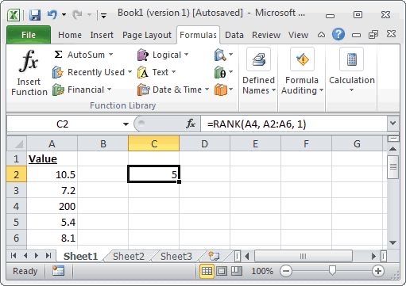This screenshot has height=286, width=406.
Task: Click the Excel application icon
Action: click(x=14, y=15)
